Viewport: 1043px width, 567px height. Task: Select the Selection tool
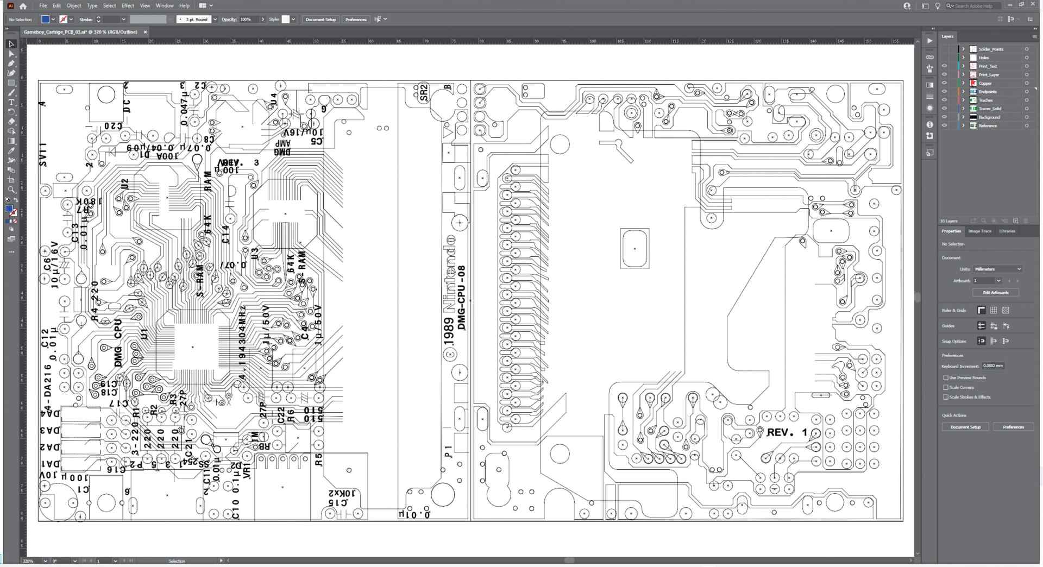click(11, 44)
